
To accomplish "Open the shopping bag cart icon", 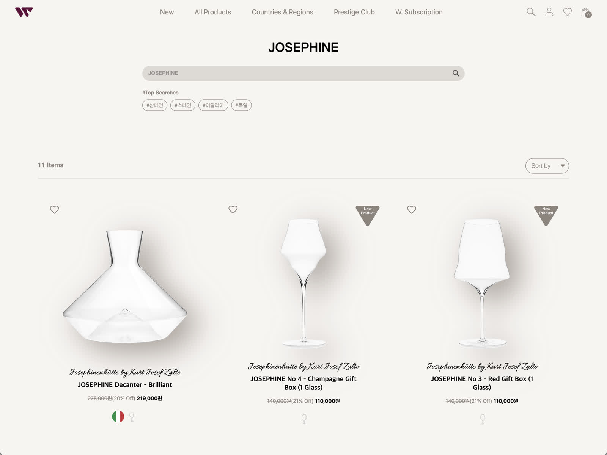I will point(586,13).
